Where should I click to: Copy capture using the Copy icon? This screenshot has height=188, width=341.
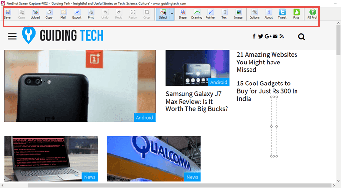(x=49, y=14)
